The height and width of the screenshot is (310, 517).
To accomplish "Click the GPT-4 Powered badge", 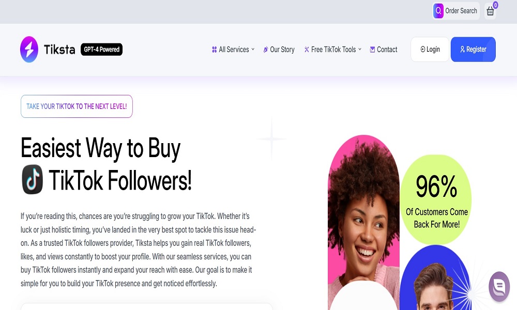I will tap(101, 50).
